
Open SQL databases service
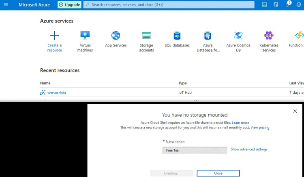(x=177, y=39)
